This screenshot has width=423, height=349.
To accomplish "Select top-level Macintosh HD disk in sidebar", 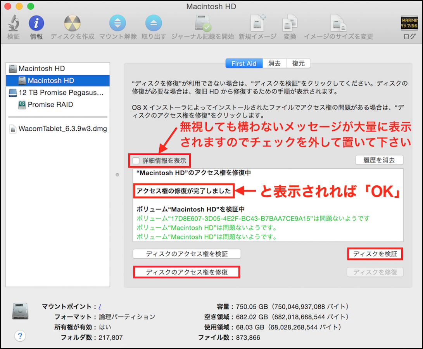I will (58, 69).
